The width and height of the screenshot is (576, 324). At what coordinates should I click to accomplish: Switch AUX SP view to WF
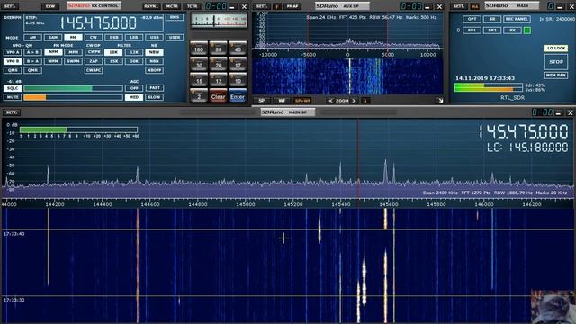click(282, 101)
